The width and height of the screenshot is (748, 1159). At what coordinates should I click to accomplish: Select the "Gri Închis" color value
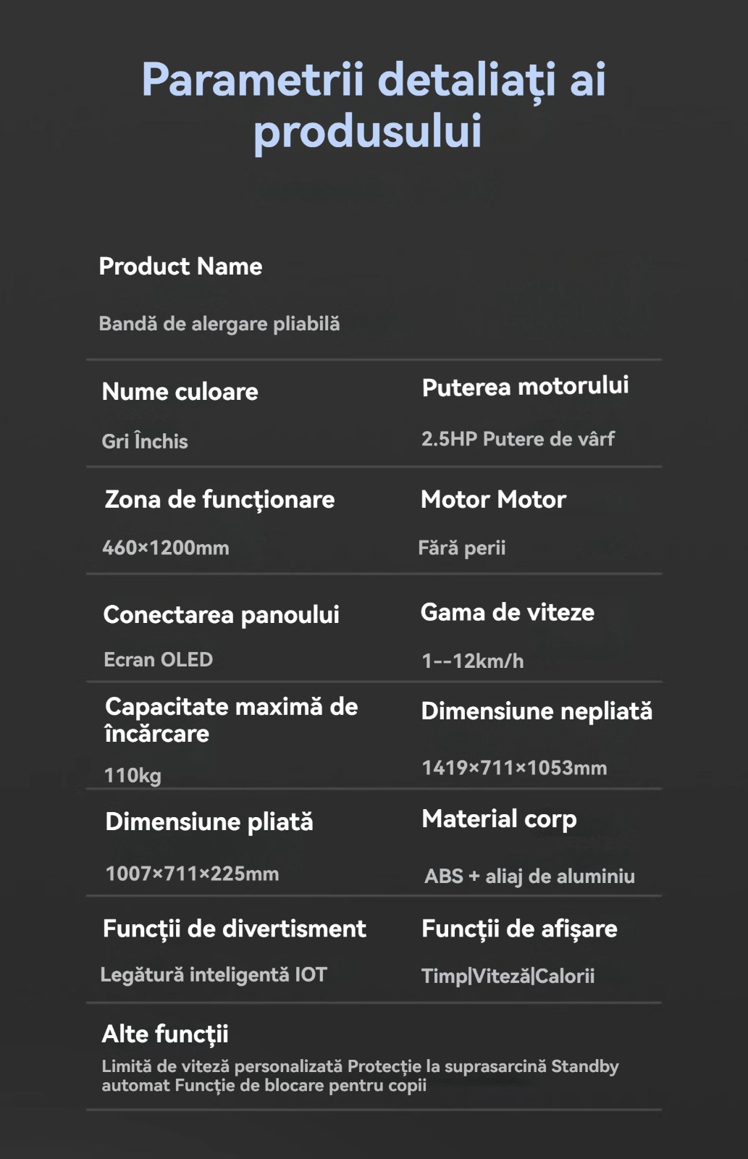(145, 441)
